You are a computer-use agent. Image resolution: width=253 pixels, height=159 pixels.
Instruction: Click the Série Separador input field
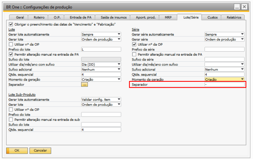(x=224, y=84)
